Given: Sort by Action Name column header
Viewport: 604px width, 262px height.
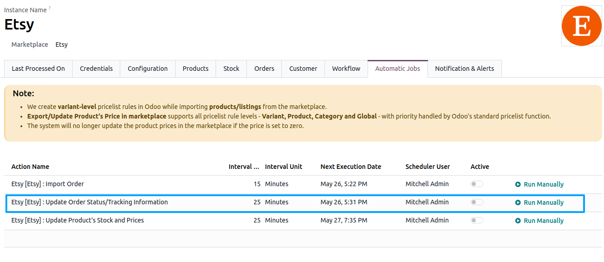Looking at the screenshot, I should pyautogui.click(x=30, y=167).
